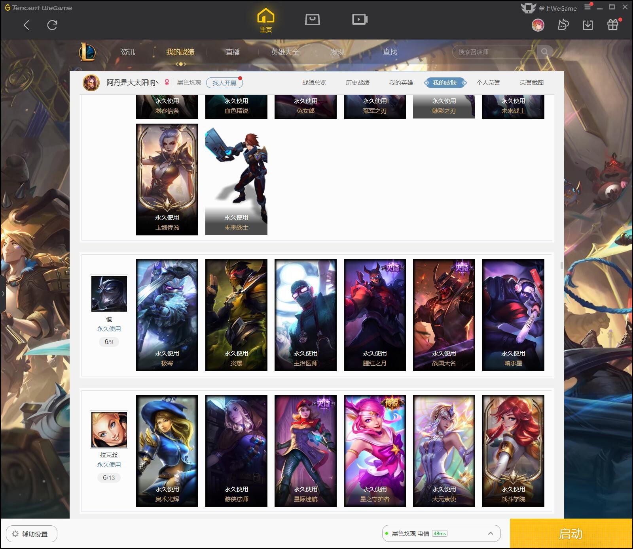Screen dimensions: 633x549
Task: Click the League of Legends logo
Action: tap(87, 52)
